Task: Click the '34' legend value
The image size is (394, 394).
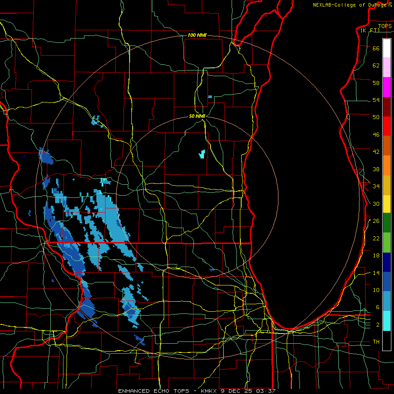Action: point(376,186)
